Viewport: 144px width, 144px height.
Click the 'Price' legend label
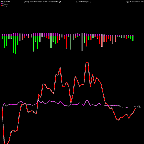point(5,6)
